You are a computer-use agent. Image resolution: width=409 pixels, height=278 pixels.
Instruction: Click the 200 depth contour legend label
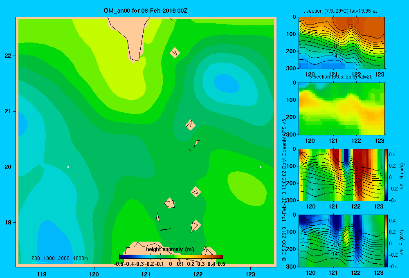click(x=36, y=258)
